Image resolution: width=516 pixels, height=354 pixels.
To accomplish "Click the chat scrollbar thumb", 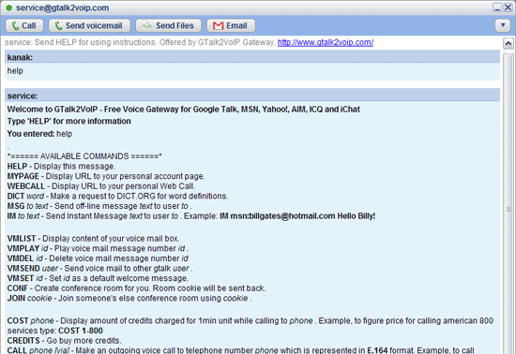I will pos(508,203).
